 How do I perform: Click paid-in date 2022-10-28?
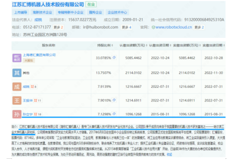[214, 58]
